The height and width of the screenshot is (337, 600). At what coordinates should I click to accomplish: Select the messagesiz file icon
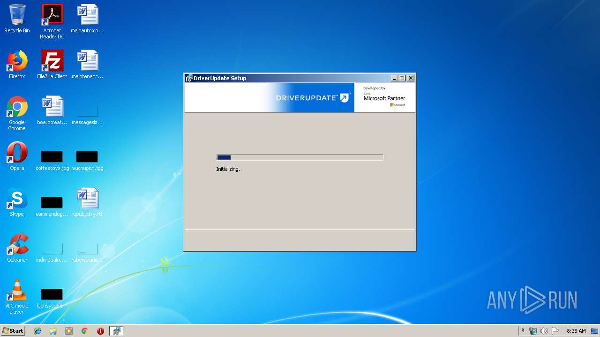[87, 114]
